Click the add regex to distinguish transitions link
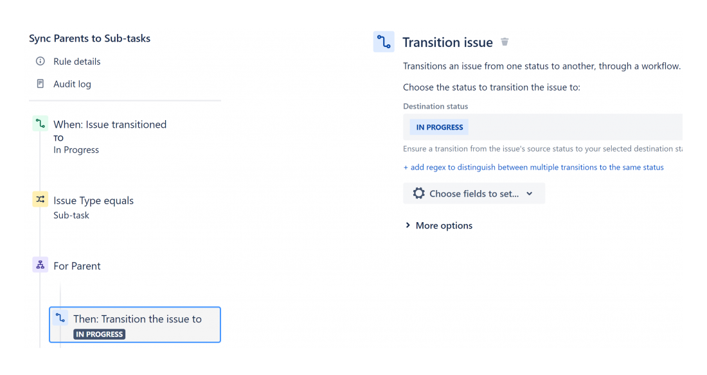The height and width of the screenshot is (375, 707). [x=533, y=167]
